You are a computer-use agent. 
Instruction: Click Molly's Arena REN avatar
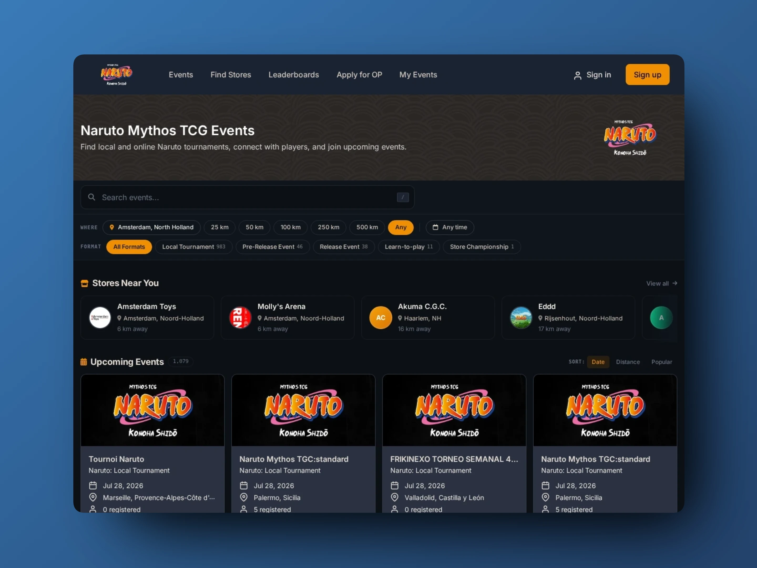pyautogui.click(x=240, y=317)
